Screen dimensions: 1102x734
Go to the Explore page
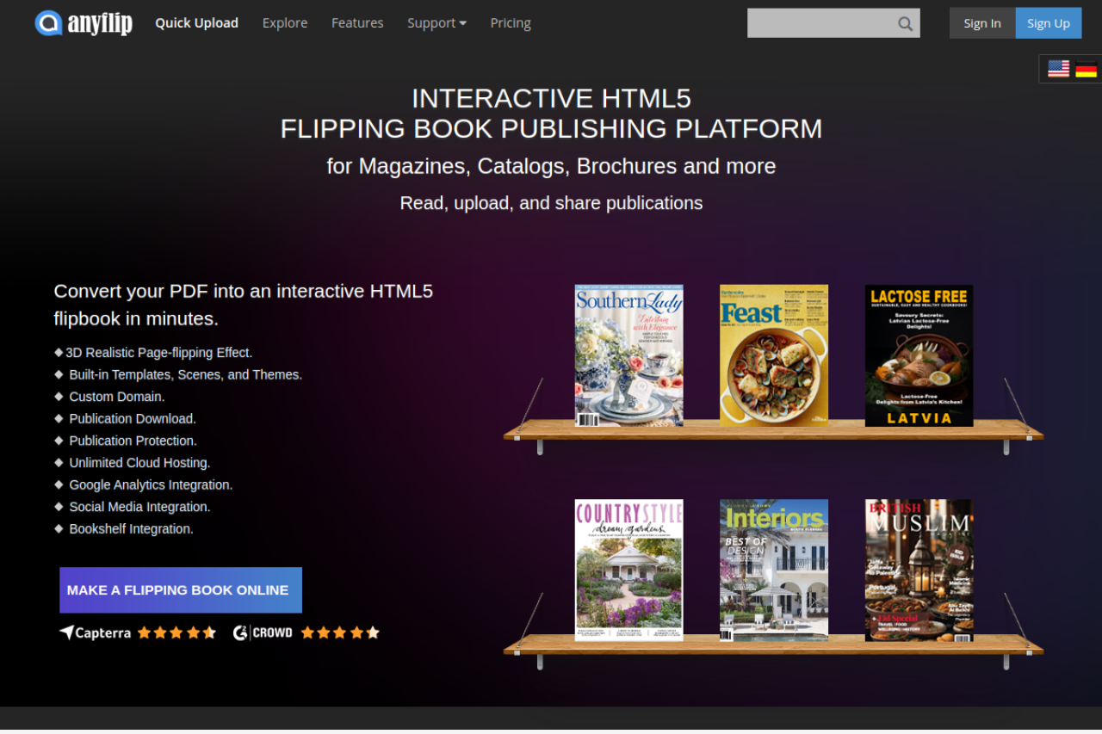285,23
